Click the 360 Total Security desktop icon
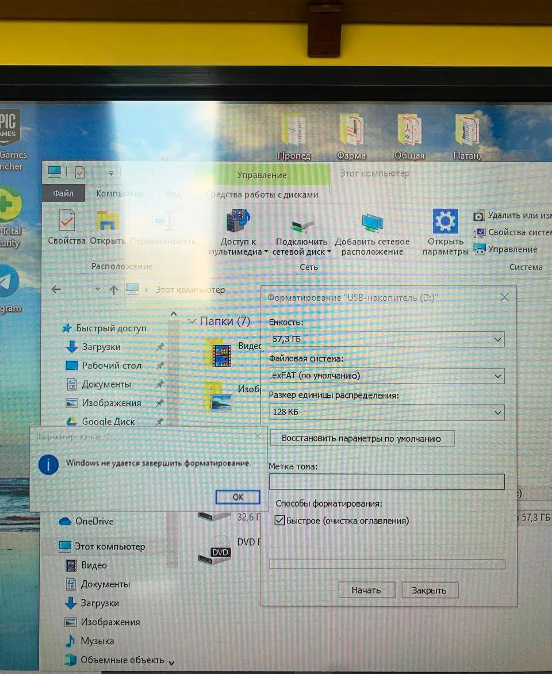 pyautogui.click(x=10, y=217)
